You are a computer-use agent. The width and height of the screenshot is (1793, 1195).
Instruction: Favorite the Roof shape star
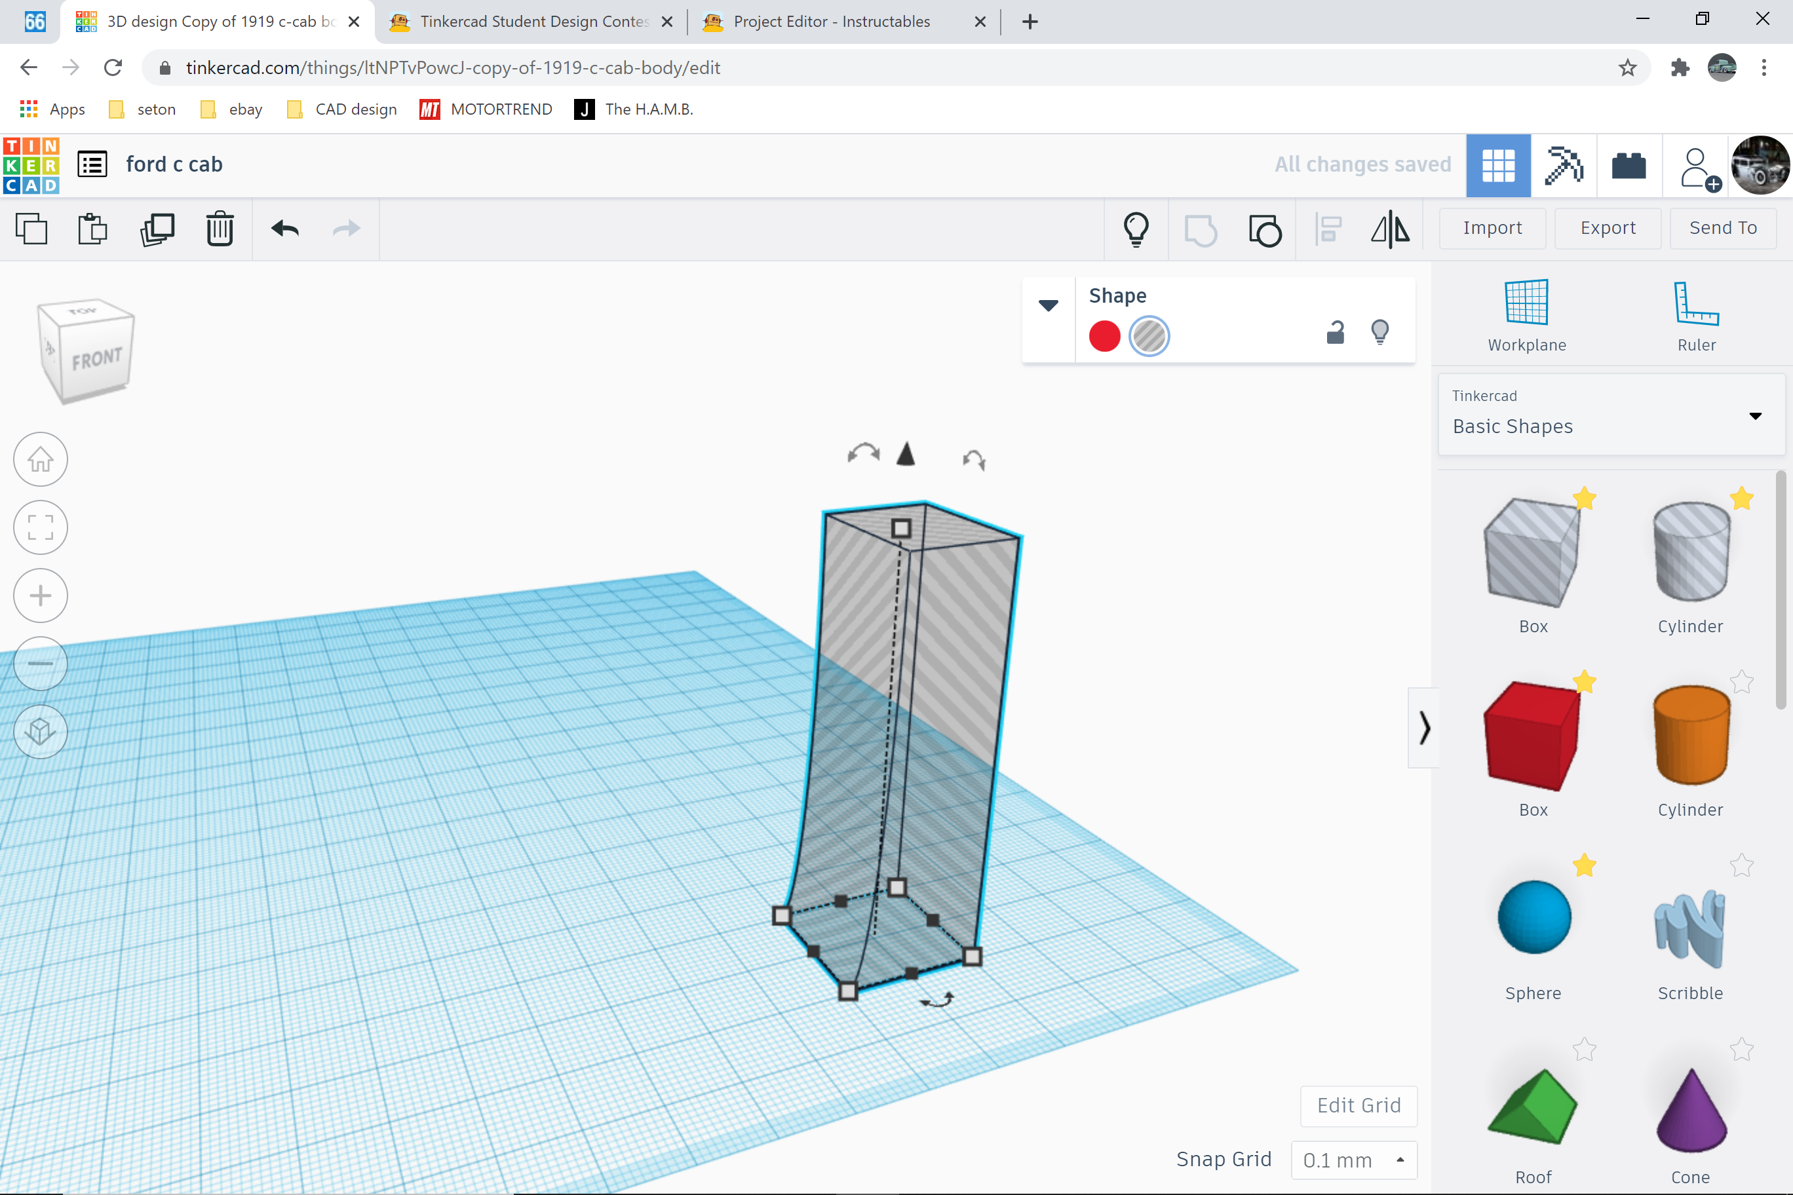(x=1584, y=1050)
